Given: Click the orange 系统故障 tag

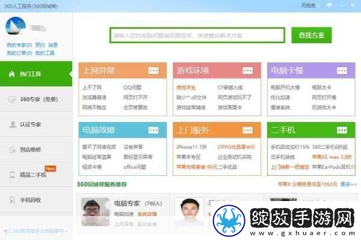Looking at the screenshot, I should (147, 214).
